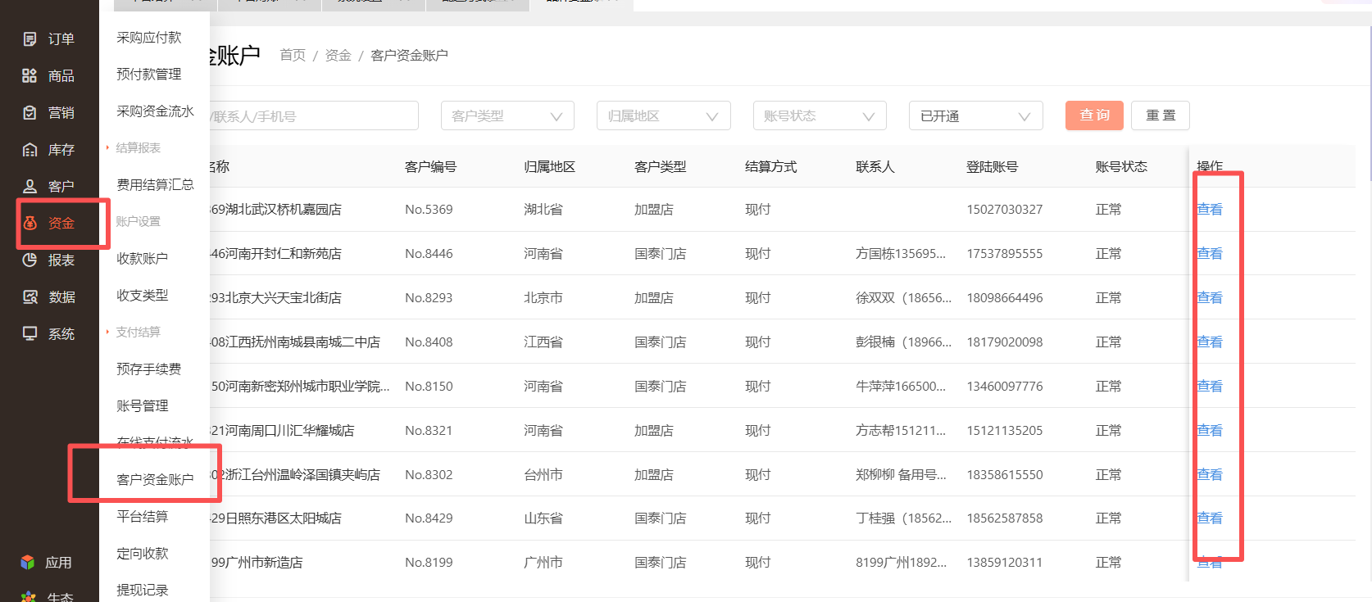
Task: Open 查看 for customer No.8150
Action: click(1210, 386)
